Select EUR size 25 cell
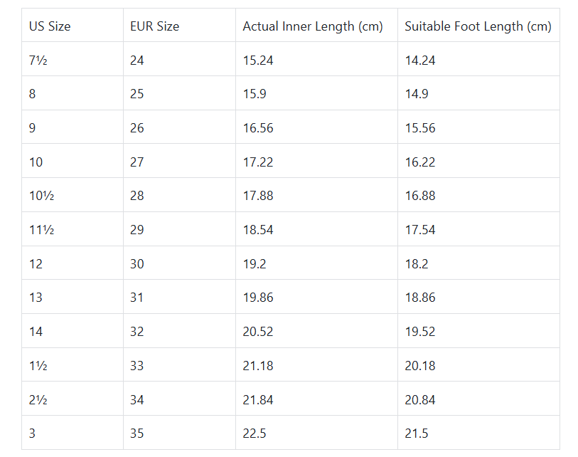 [137, 94]
